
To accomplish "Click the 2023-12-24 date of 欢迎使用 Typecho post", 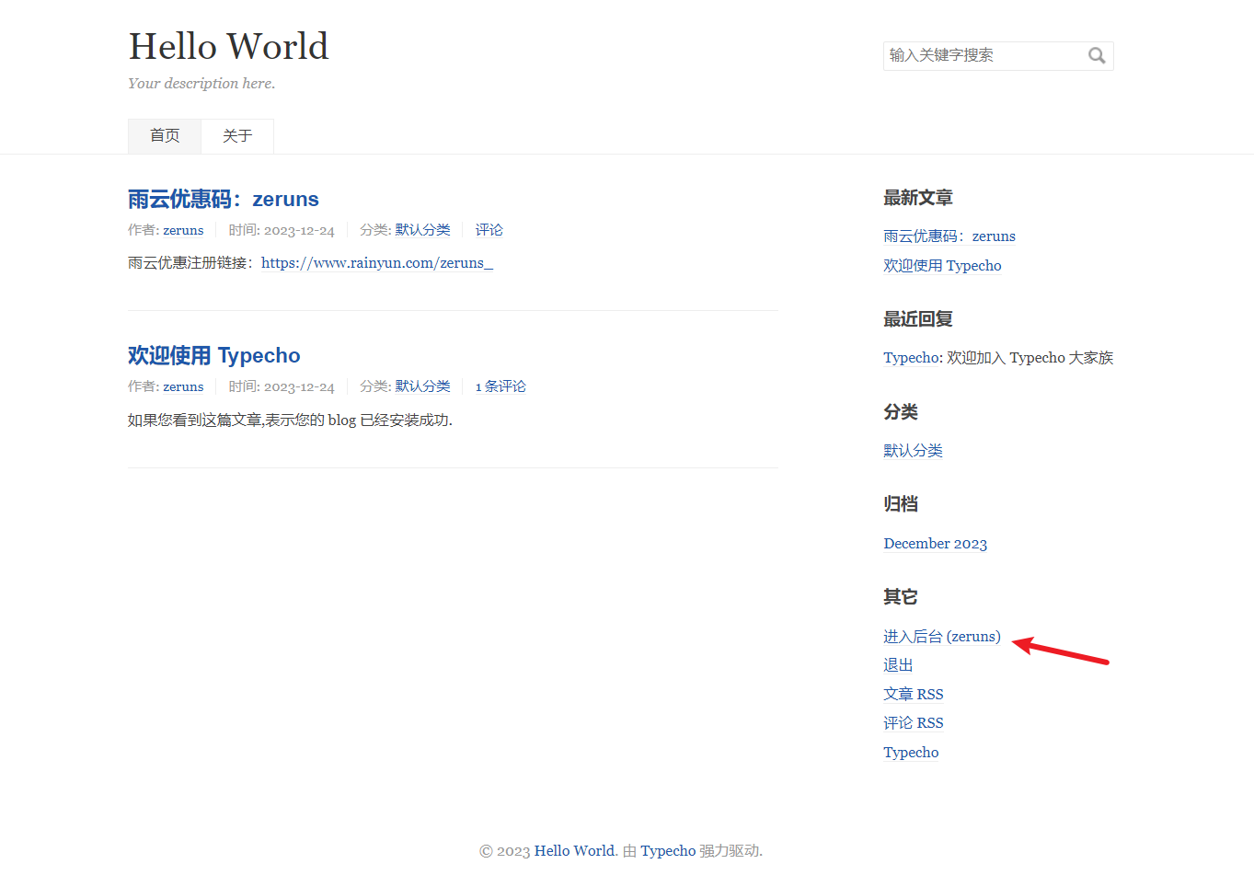I will click(299, 387).
